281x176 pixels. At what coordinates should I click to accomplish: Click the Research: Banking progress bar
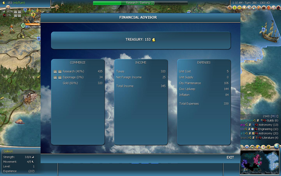point(140,3)
